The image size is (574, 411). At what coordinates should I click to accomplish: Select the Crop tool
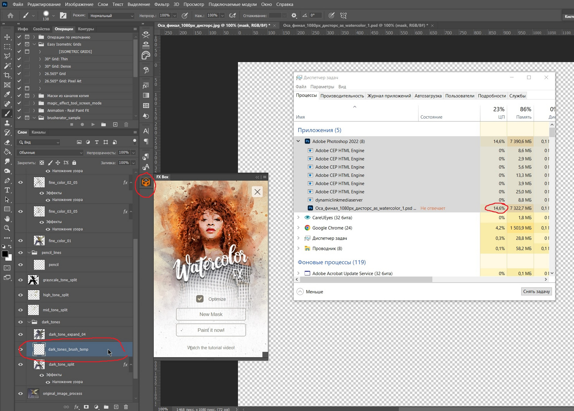(x=7, y=75)
